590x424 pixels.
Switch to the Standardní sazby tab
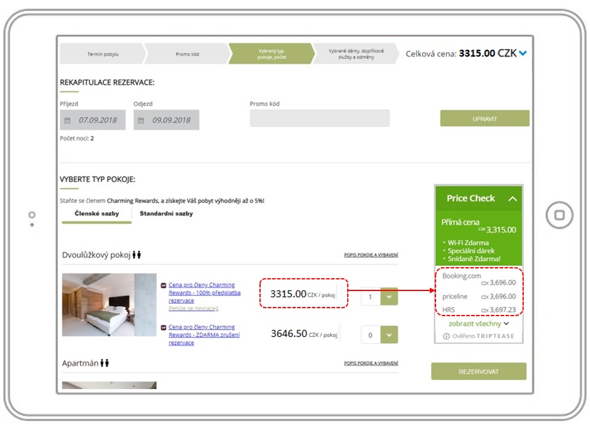click(166, 214)
